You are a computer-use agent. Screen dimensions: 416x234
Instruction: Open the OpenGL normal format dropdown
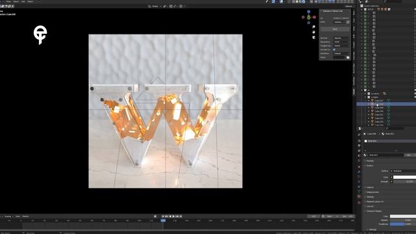[341, 38]
